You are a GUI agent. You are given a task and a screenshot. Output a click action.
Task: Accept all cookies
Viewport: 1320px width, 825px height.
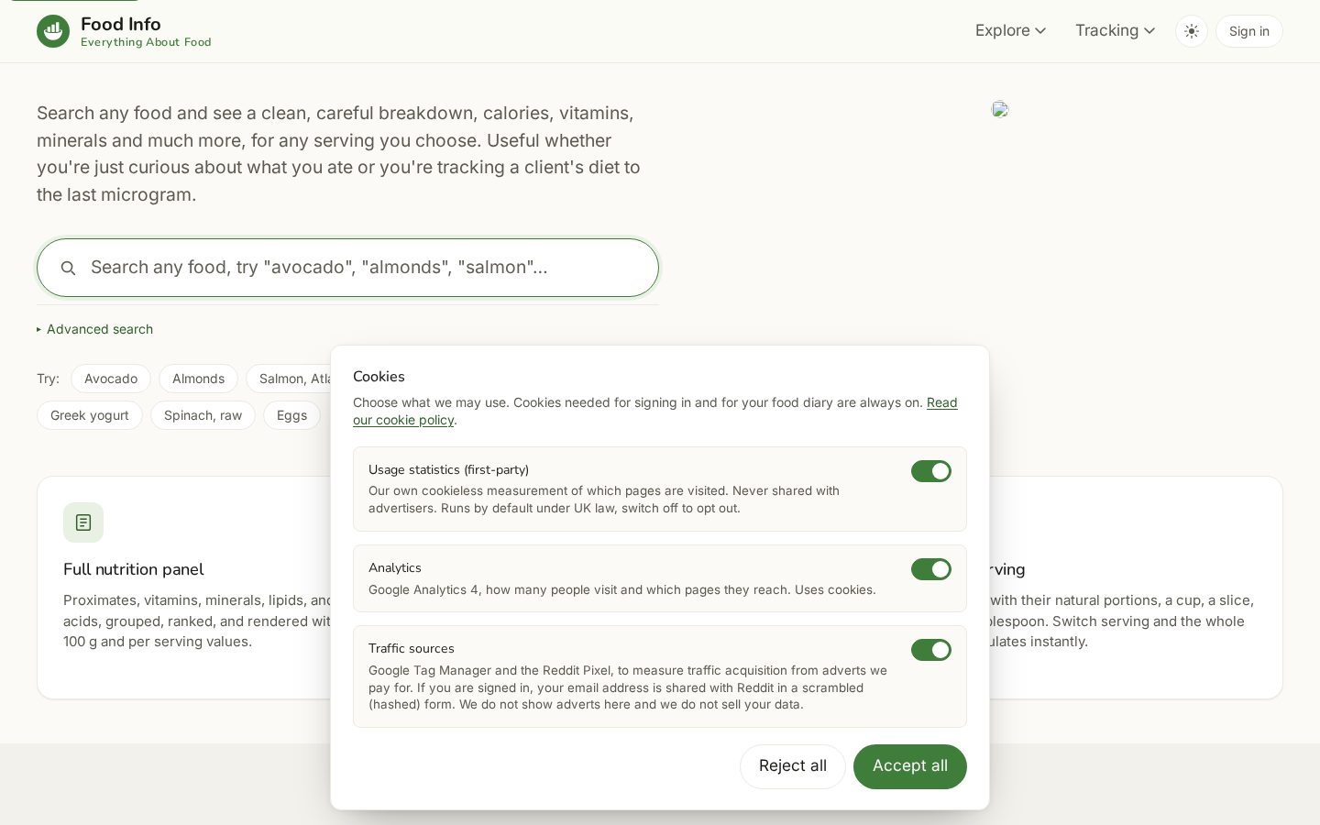click(x=910, y=766)
